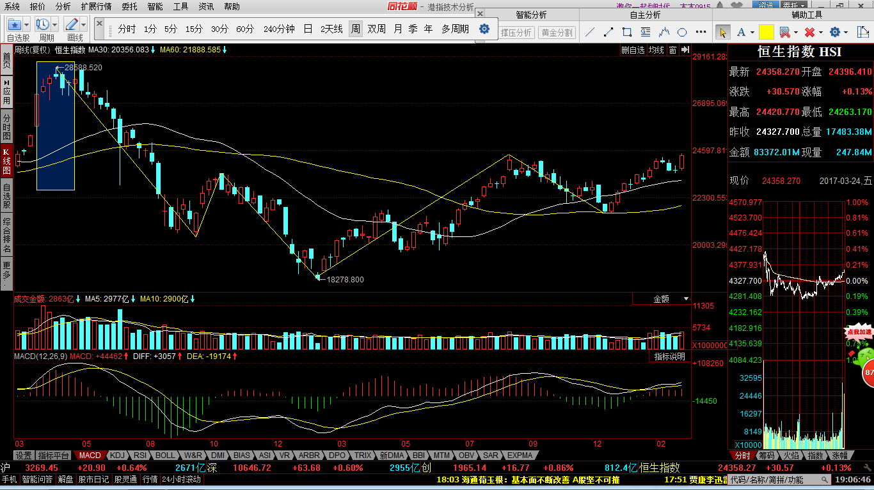Open the 指标平台 button
Viewport: 874px width, 490px height.
(53, 456)
